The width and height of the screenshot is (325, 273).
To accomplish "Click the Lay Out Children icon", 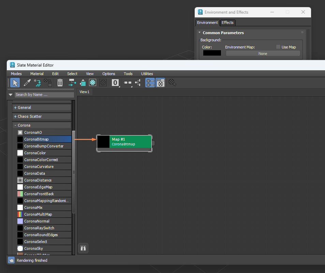I will coord(138,83).
